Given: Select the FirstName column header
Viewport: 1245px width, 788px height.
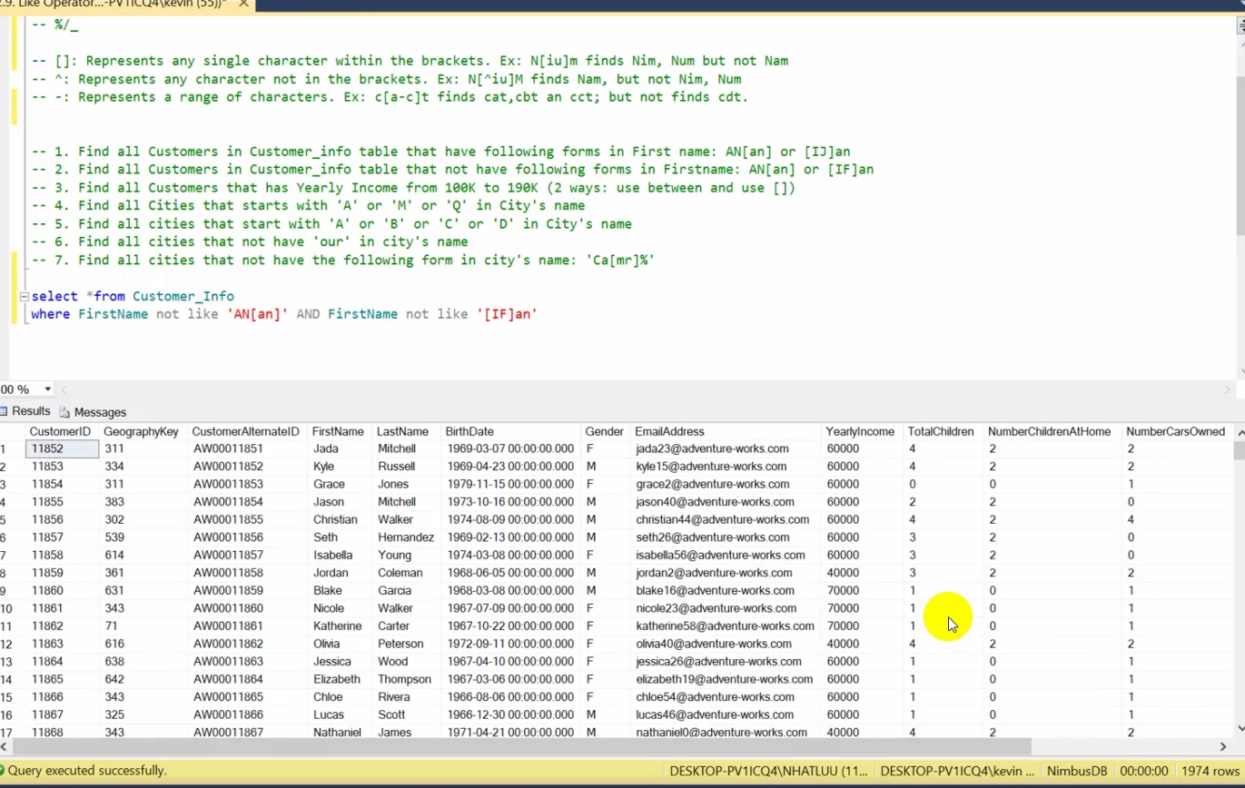Looking at the screenshot, I should (x=338, y=432).
